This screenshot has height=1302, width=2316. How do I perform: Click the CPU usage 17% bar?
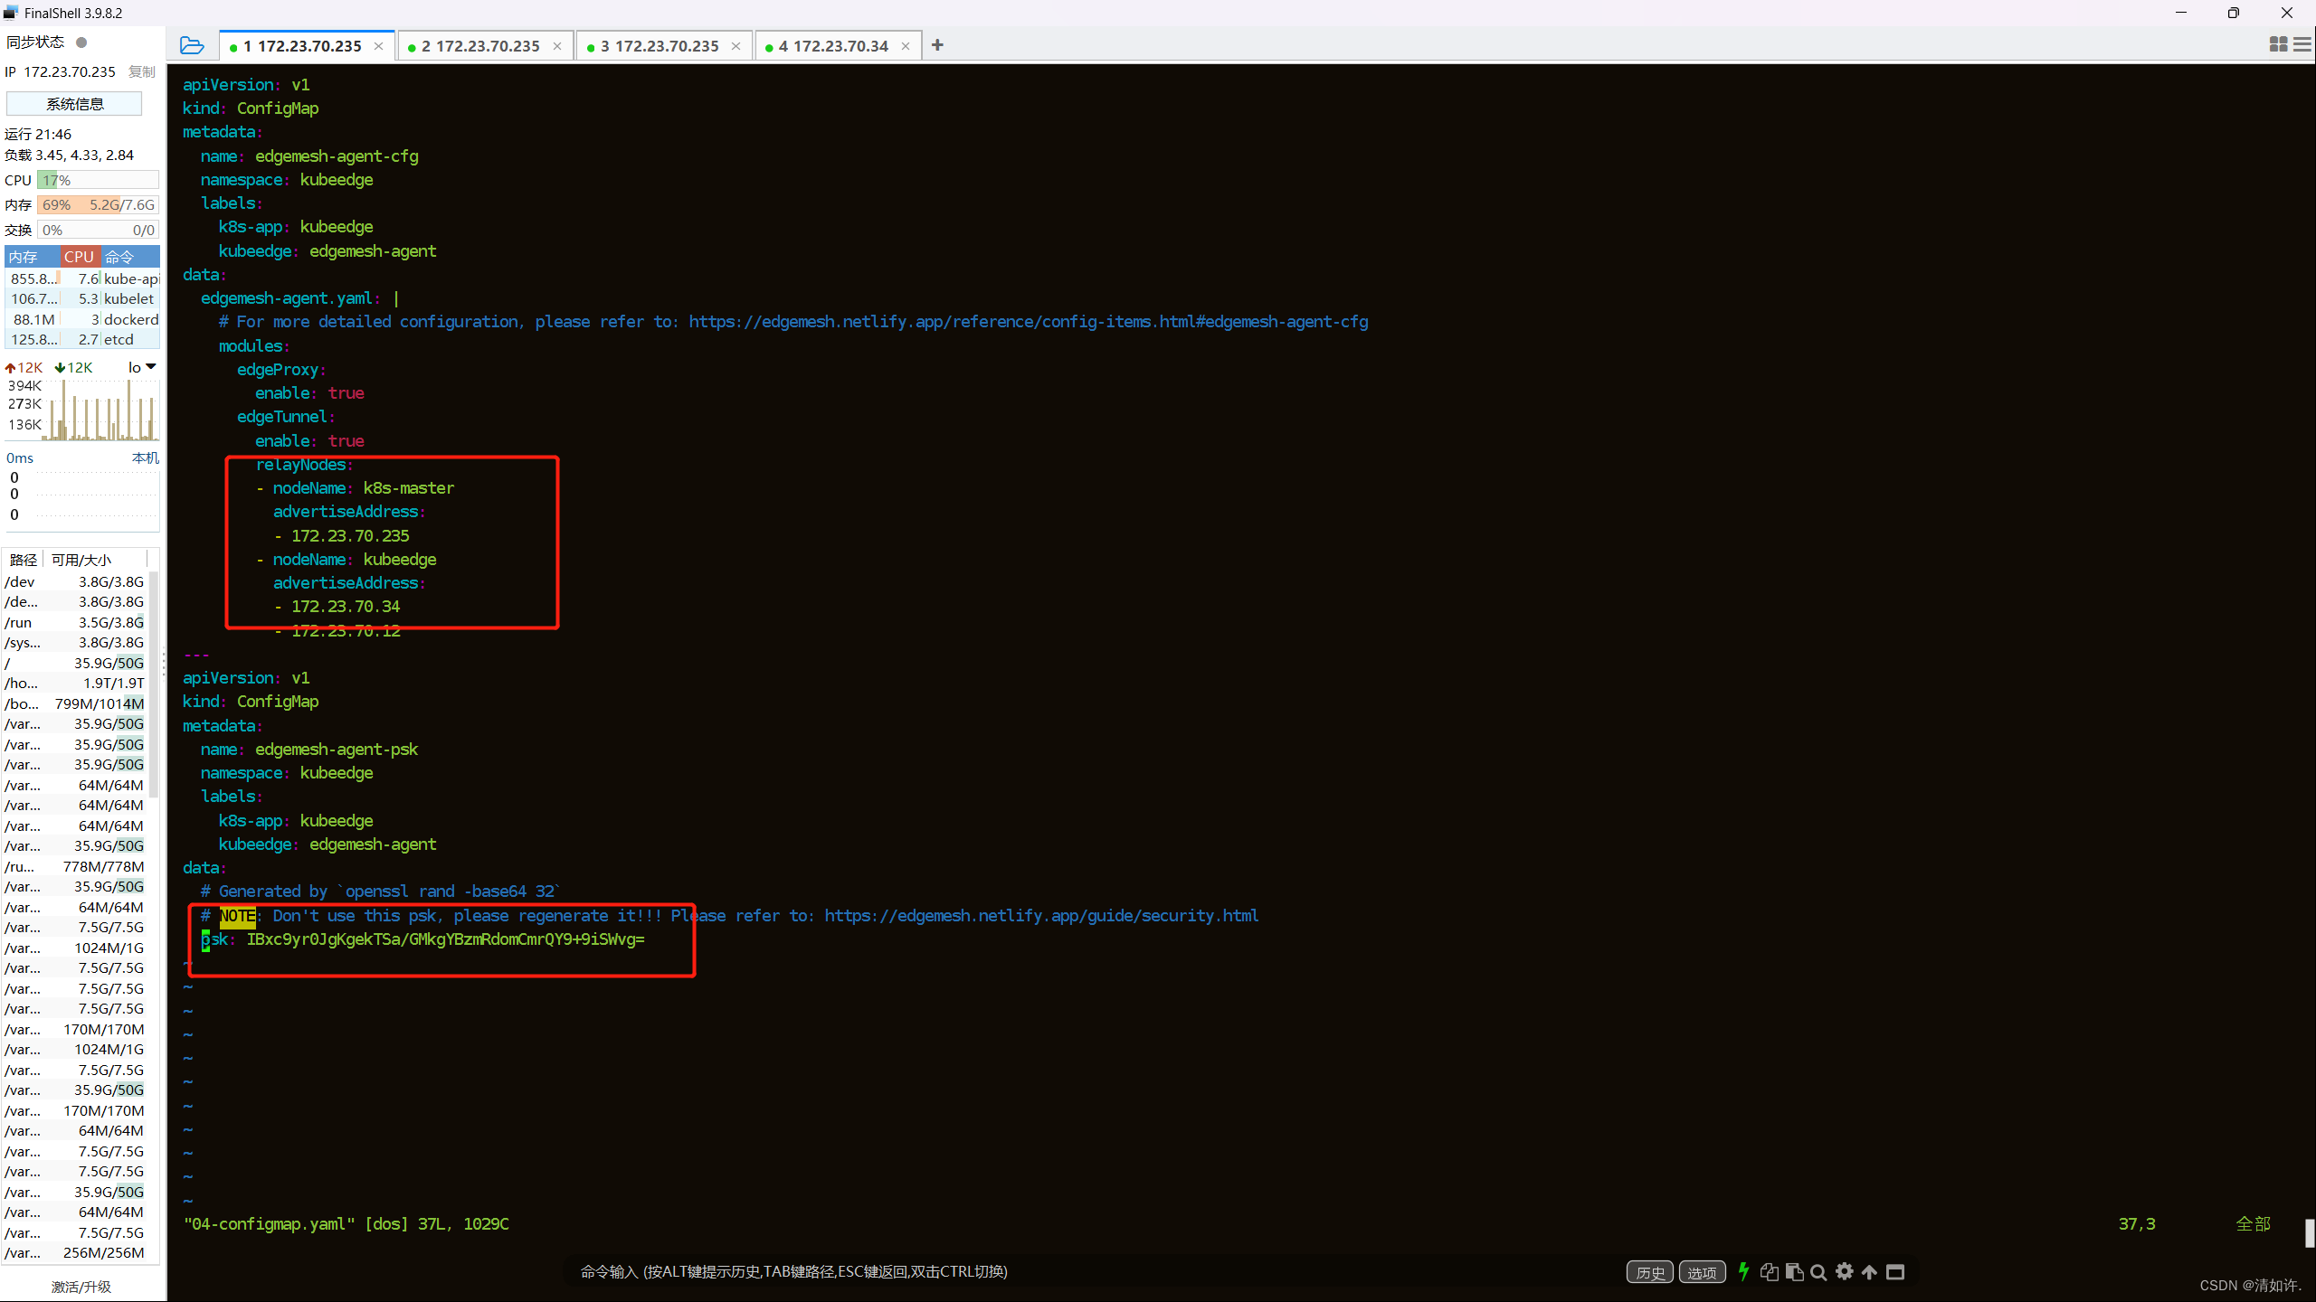pyautogui.click(x=98, y=180)
